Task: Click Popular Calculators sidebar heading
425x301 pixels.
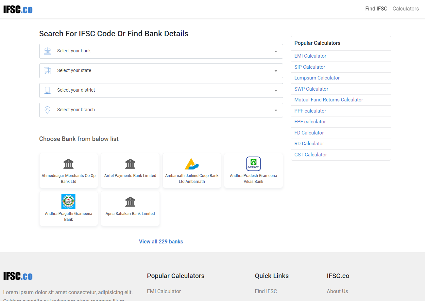Action: [x=317, y=43]
